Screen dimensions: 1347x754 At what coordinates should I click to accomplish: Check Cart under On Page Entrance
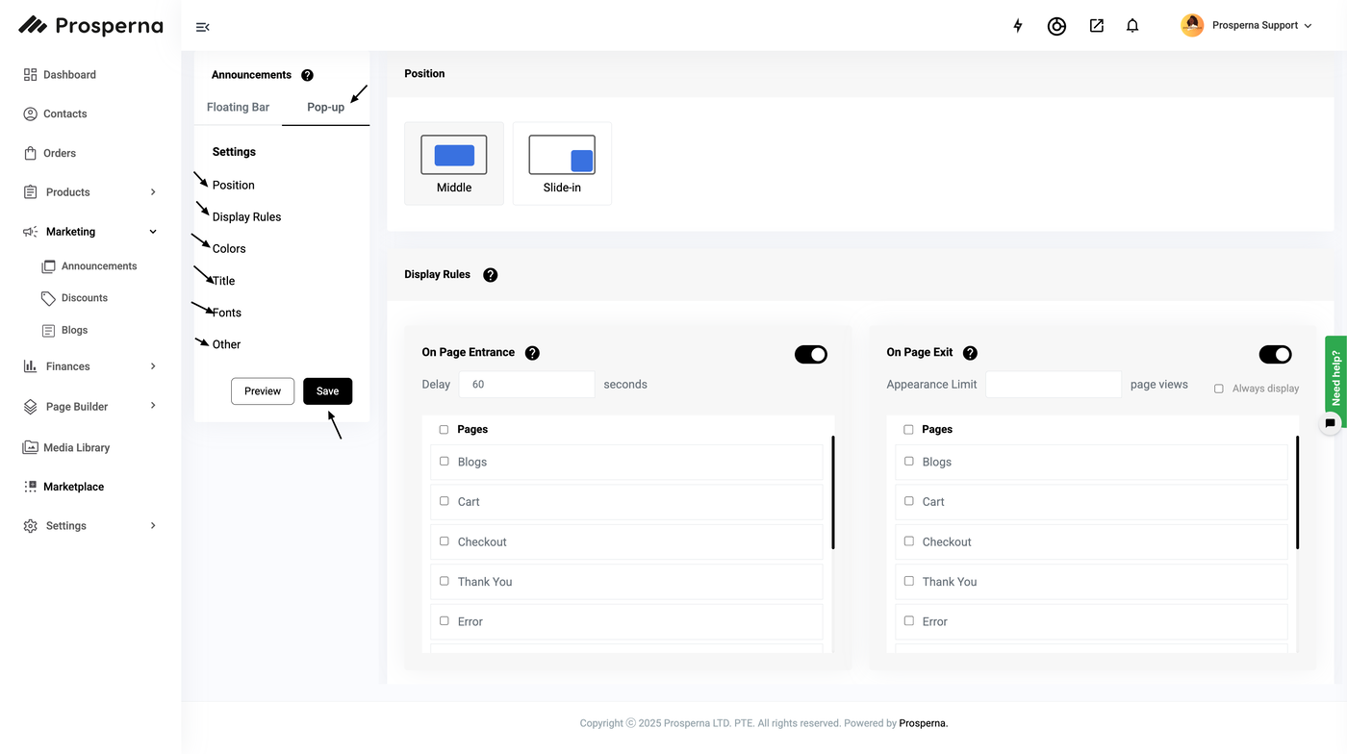[x=444, y=501]
